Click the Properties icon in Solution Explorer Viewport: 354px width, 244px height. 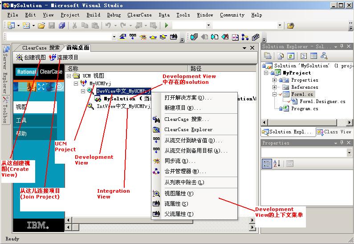point(268,56)
